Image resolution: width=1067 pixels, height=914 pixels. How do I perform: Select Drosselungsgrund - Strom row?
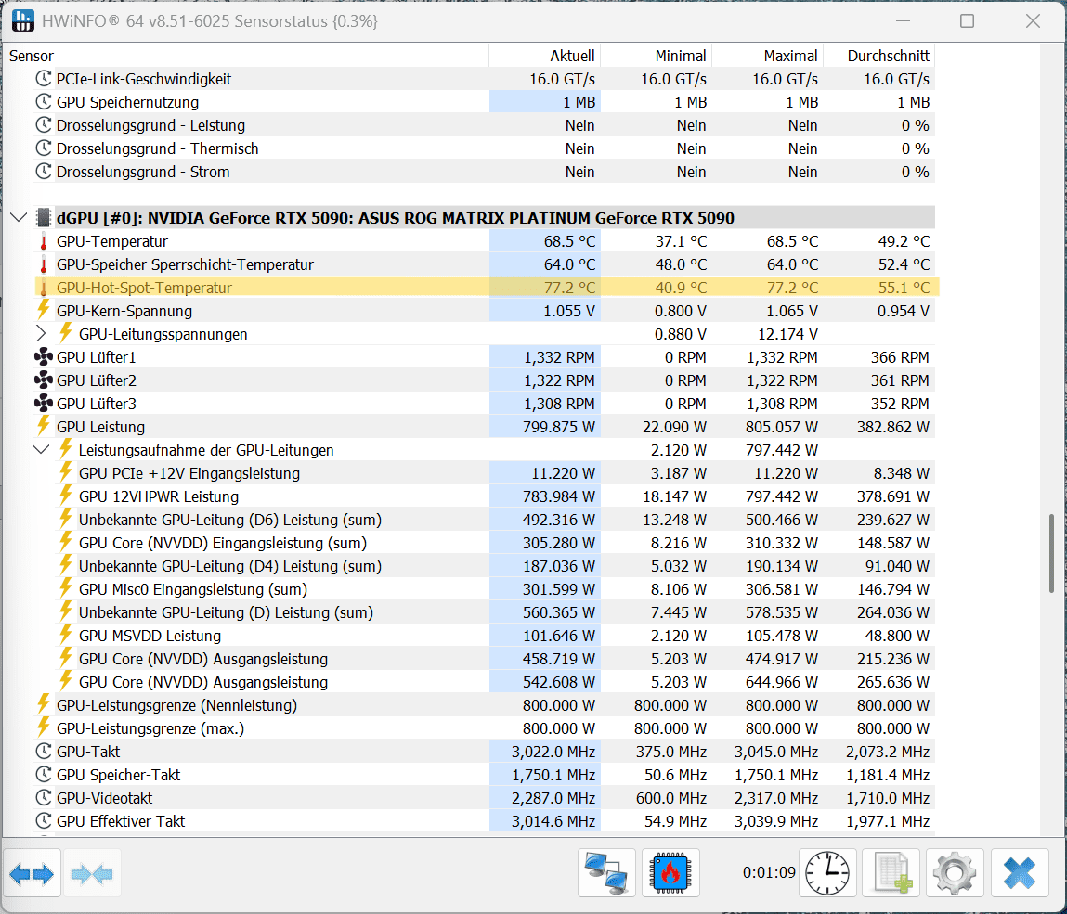(484, 172)
